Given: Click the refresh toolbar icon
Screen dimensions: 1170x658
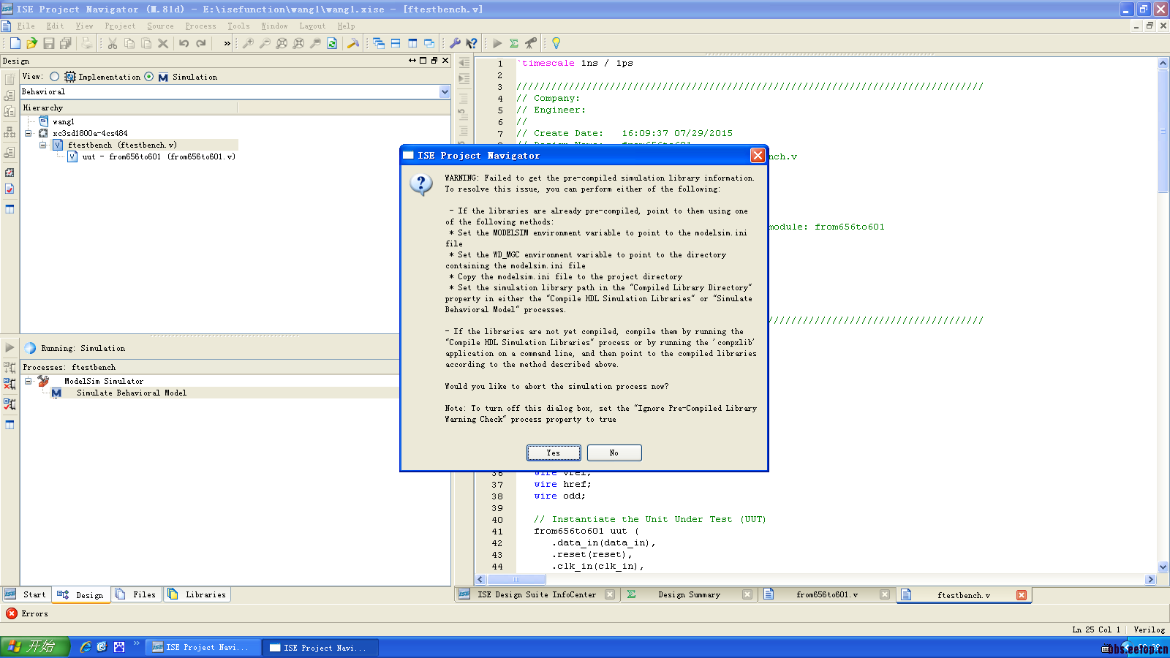Looking at the screenshot, I should click(332, 44).
